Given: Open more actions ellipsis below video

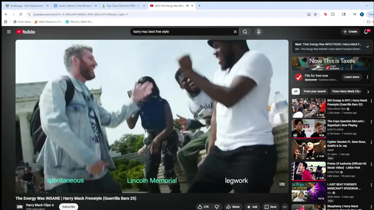Looking at the screenshot, I should coord(285,207).
